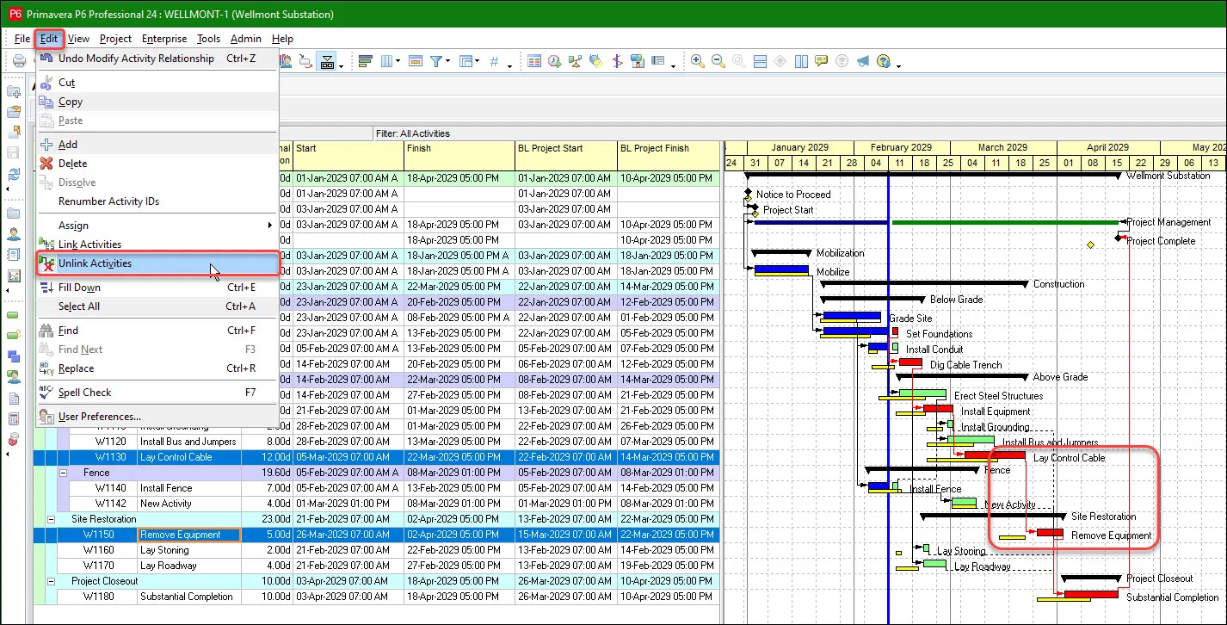Choose Unlink Activities from Edit menu

point(157,263)
